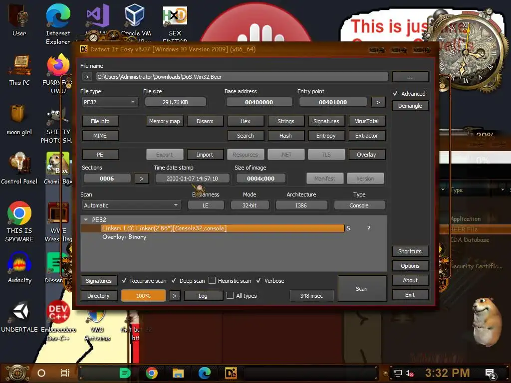This screenshot has width=511, height=383.
Task: Open the green notes app on taskbar
Action: pos(125,373)
